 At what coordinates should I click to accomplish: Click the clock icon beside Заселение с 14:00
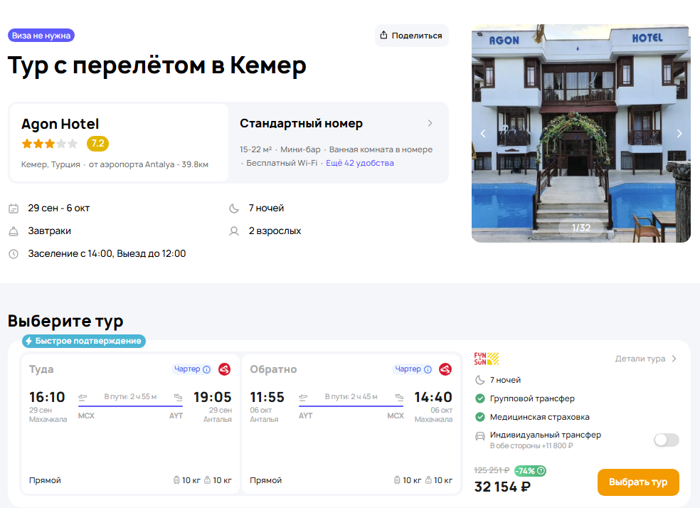[14, 254]
